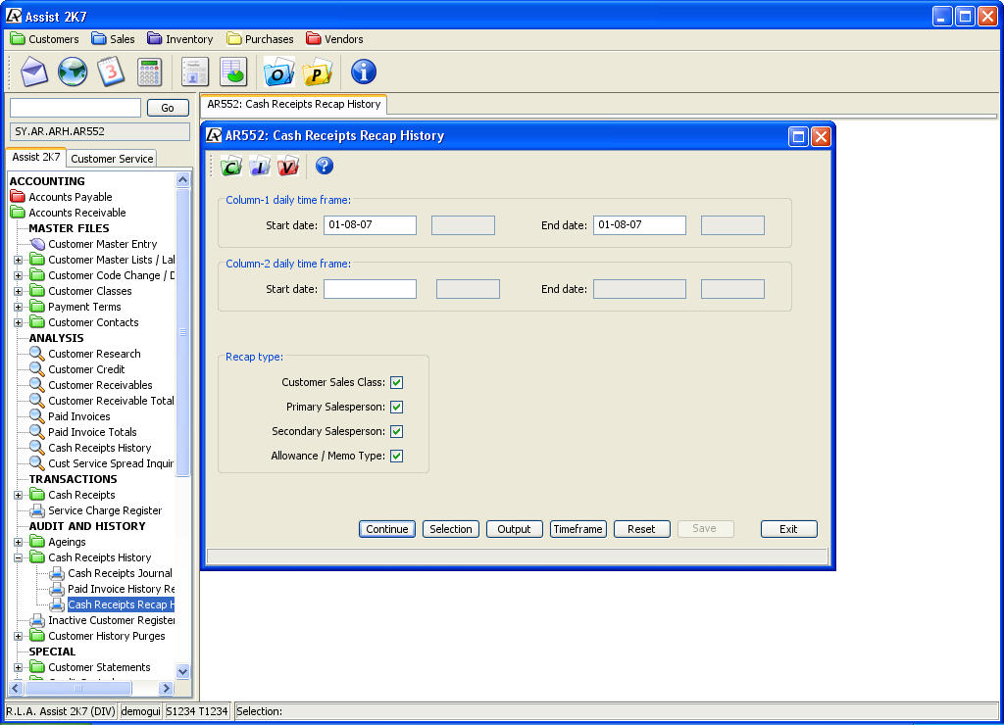This screenshot has width=1004, height=725.
Task: Select Accounts Receivable in the tree
Action: tap(77, 213)
